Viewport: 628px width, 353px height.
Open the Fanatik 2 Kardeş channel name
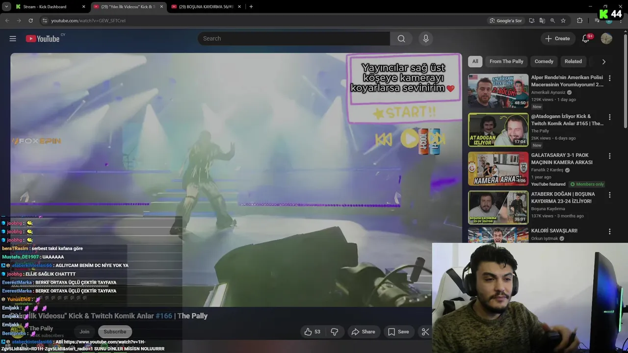pos(547,170)
